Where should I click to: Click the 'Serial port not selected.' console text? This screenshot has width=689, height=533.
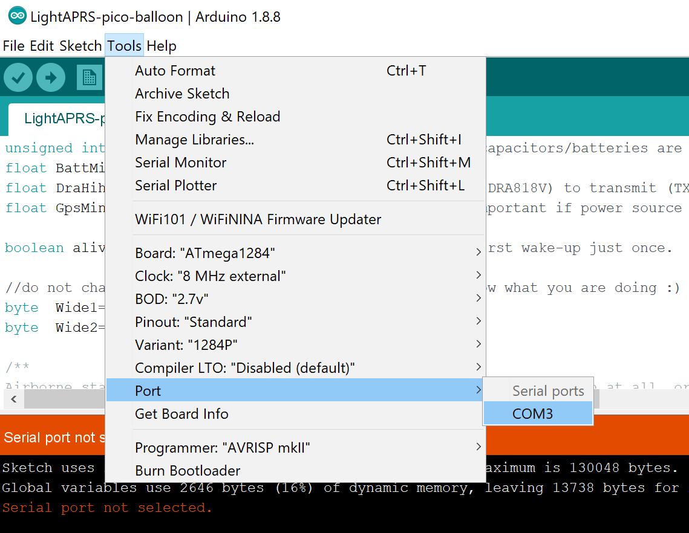click(x=107, y=508)
